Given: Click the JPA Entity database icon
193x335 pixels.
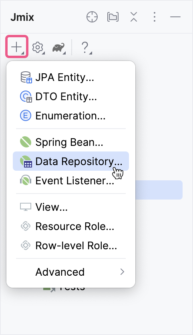Looking at the screenshot, I should pyautogui.click(x=26, y=77).
